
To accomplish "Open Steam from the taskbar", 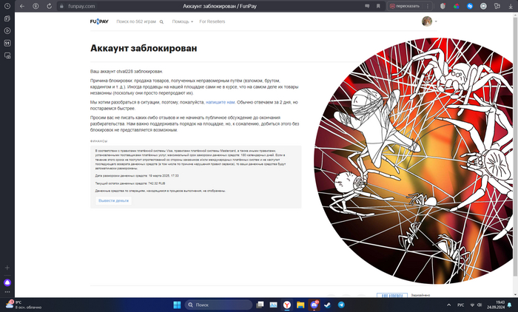I will (327, 305).
